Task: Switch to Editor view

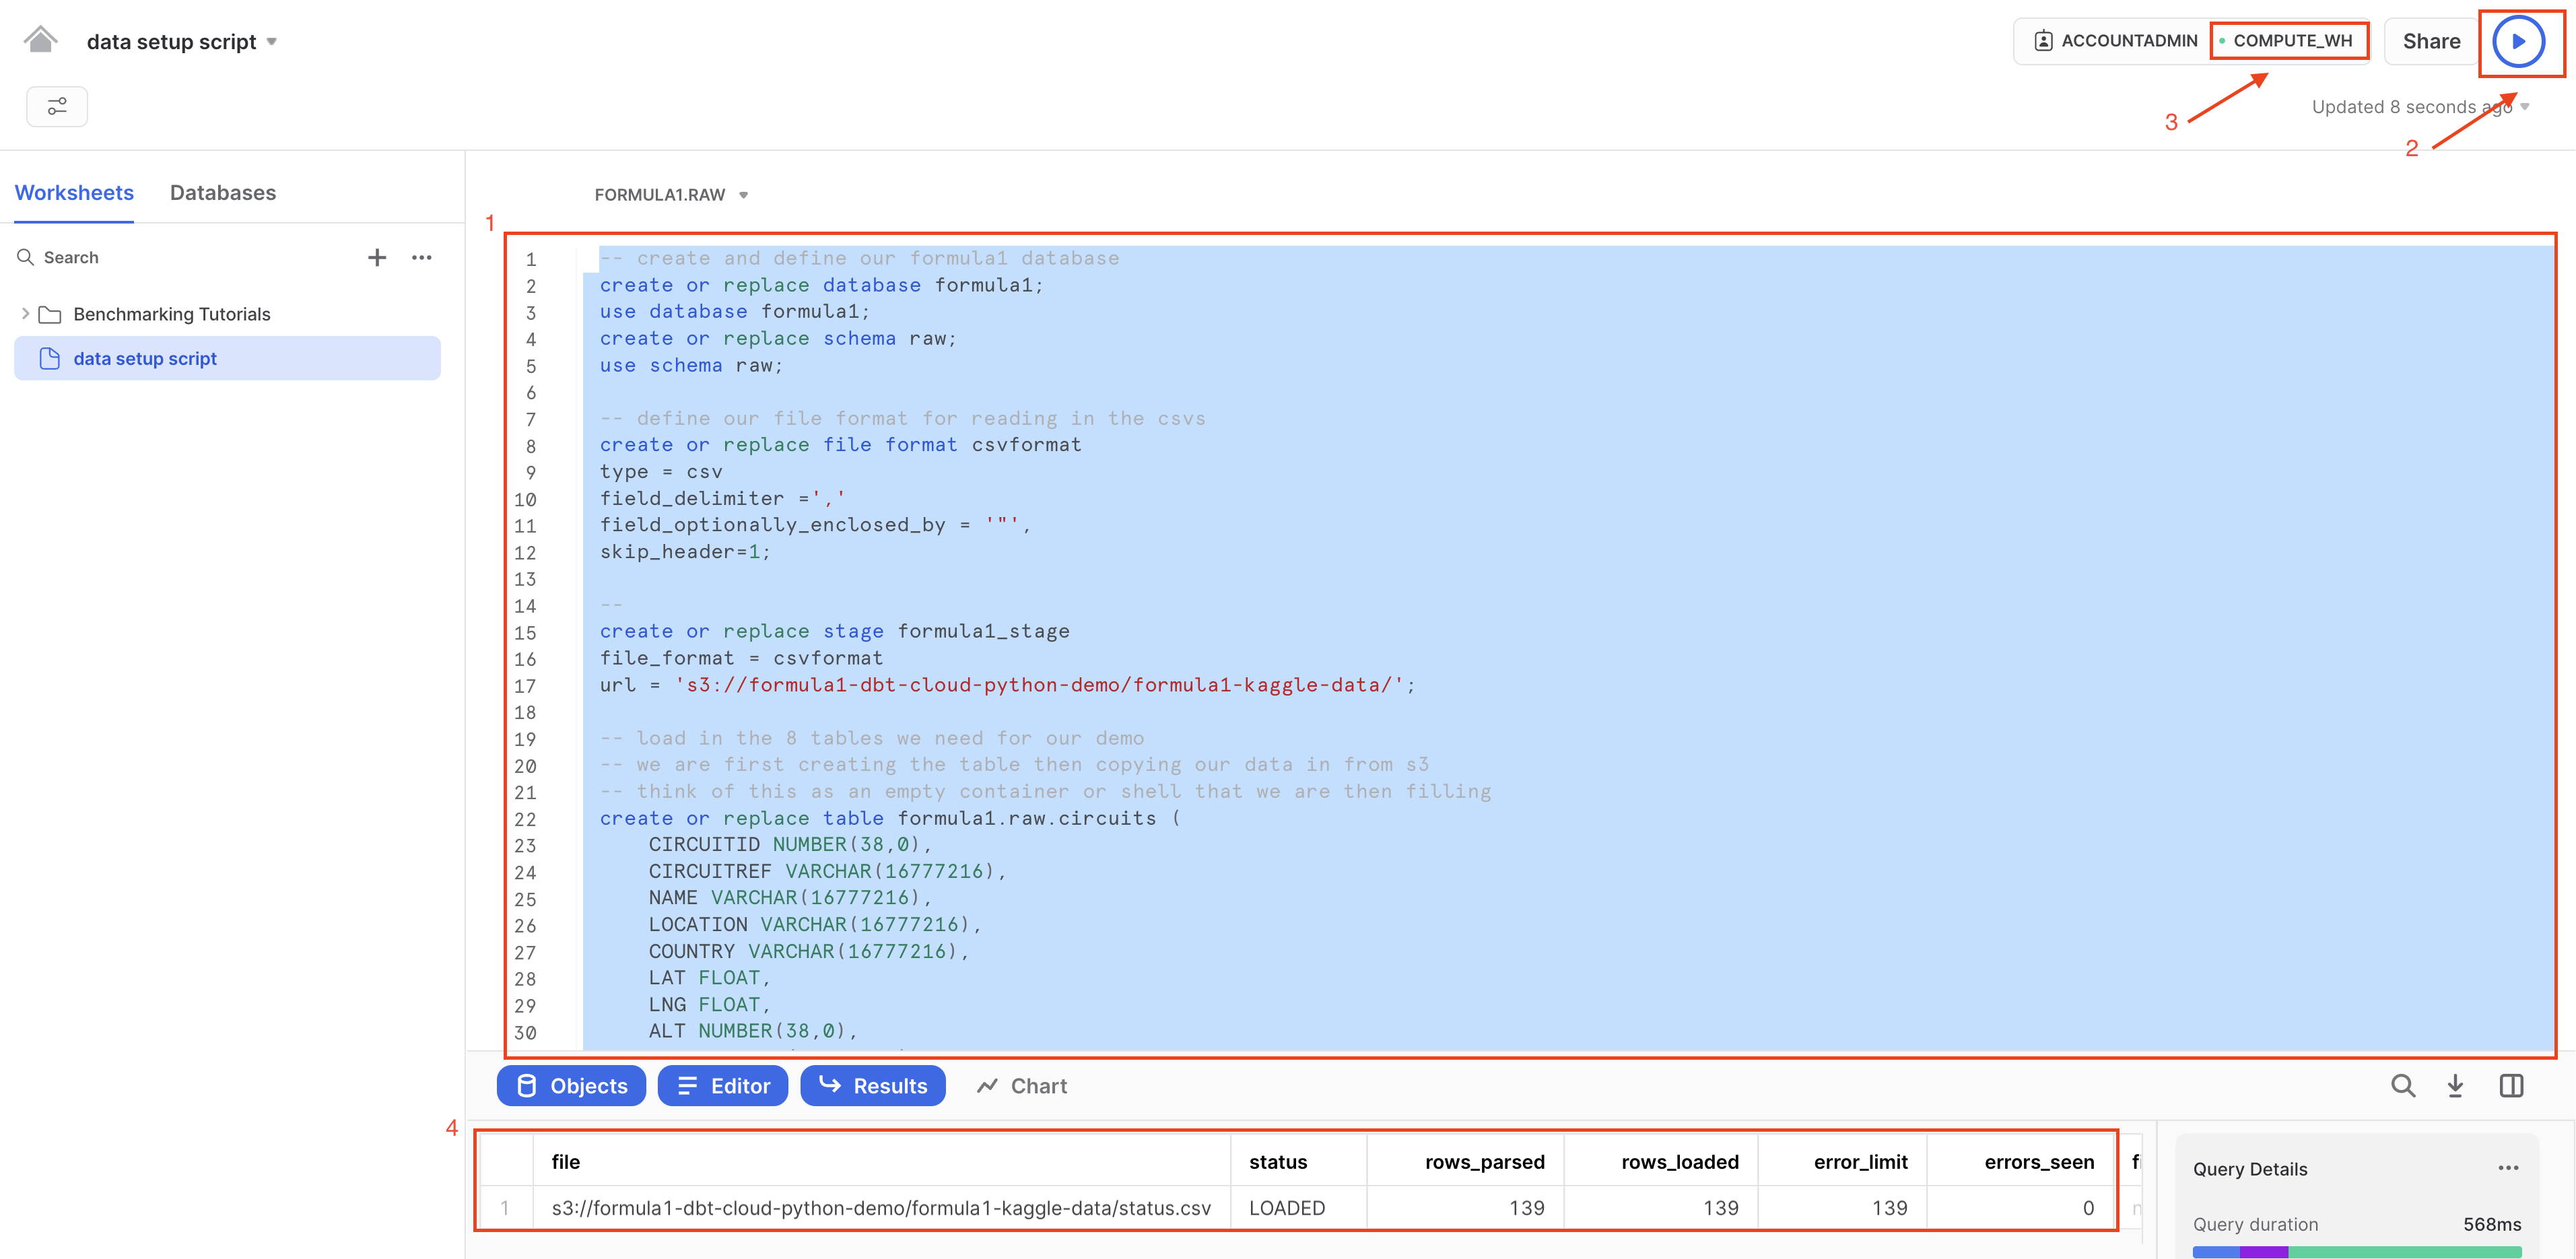Action: click(x=722, y=1086)
